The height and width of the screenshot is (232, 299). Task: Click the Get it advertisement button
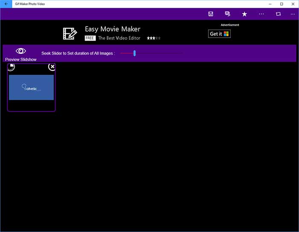[x=219, y=34]
